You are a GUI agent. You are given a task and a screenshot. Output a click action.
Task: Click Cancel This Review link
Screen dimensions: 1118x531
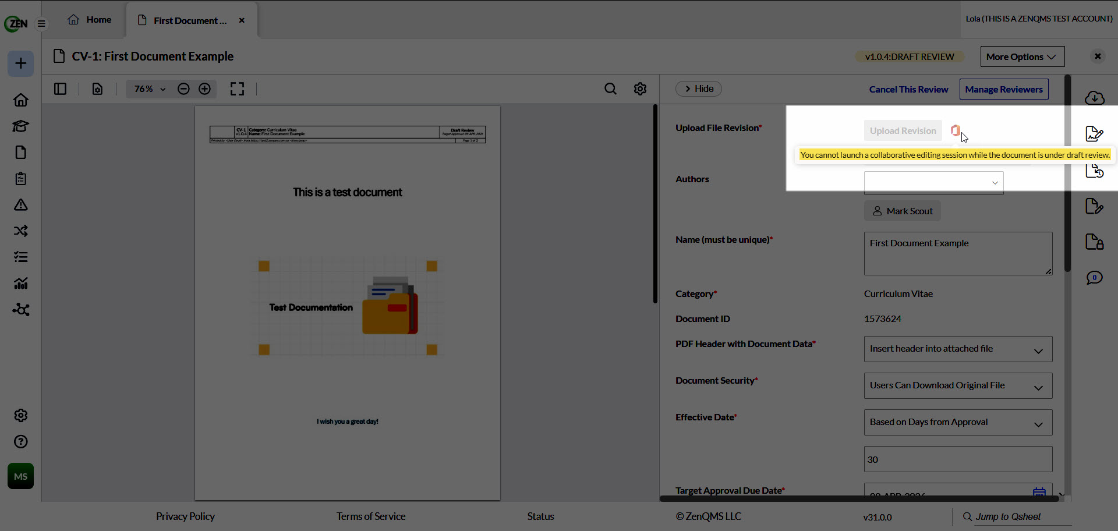tap(908, 89)
